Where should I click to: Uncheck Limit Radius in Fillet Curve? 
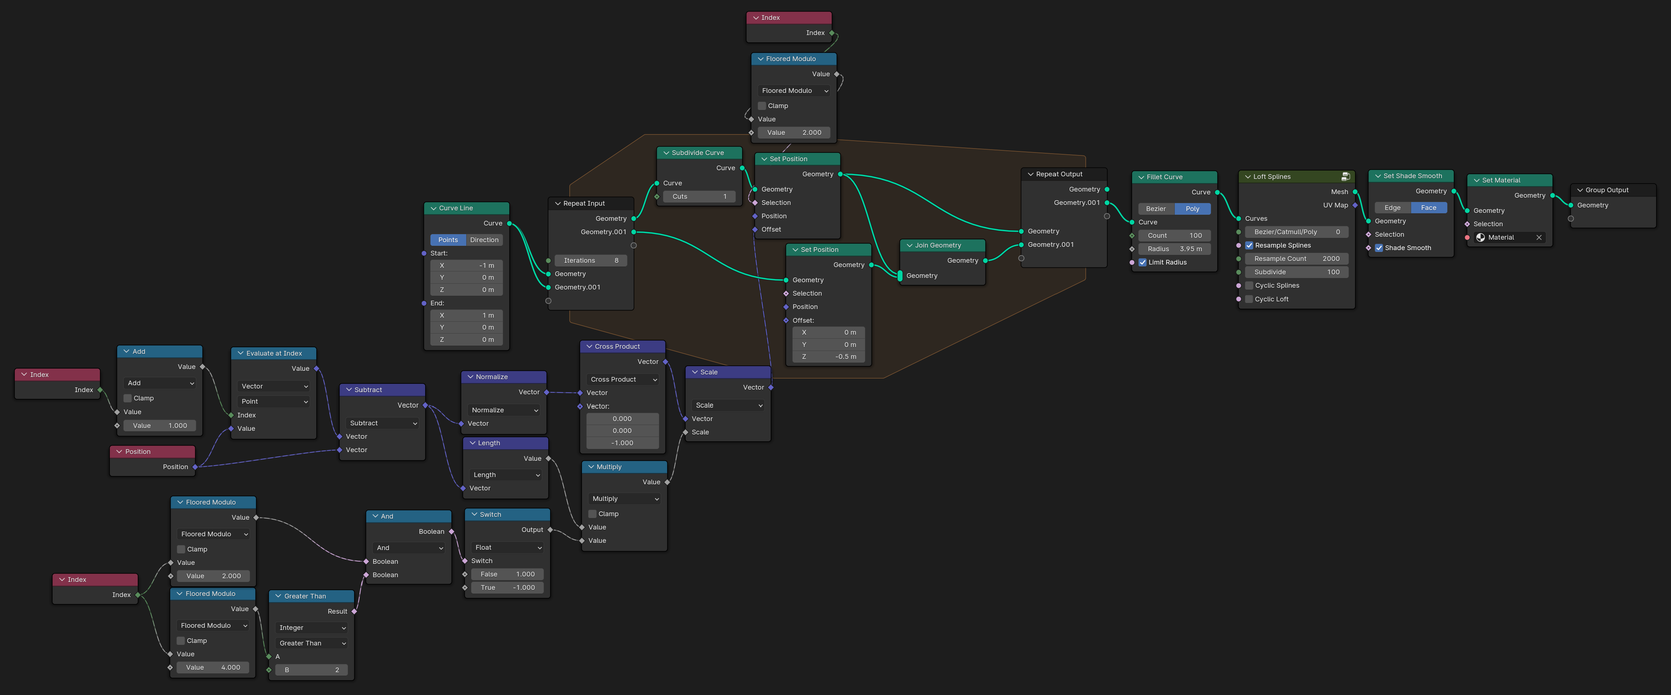1142,262
